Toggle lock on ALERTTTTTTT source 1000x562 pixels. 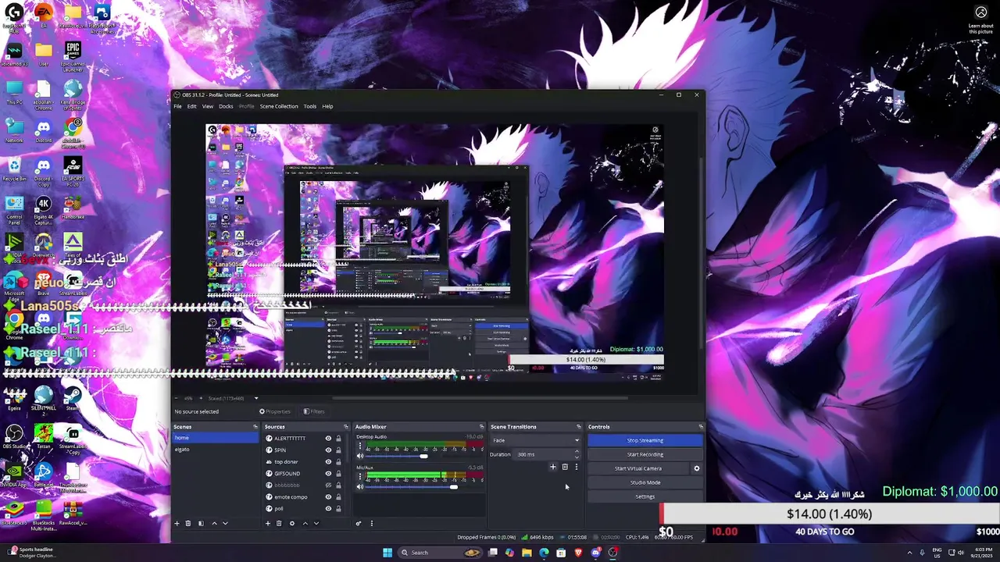[338, 439]
